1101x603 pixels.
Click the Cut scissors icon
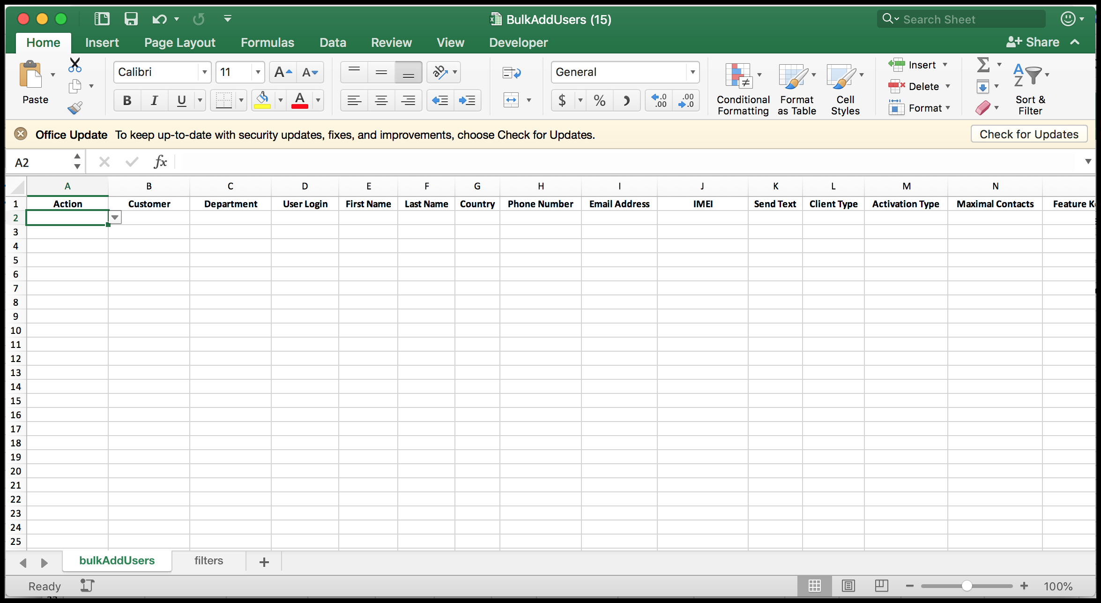(x=74, y=65)
